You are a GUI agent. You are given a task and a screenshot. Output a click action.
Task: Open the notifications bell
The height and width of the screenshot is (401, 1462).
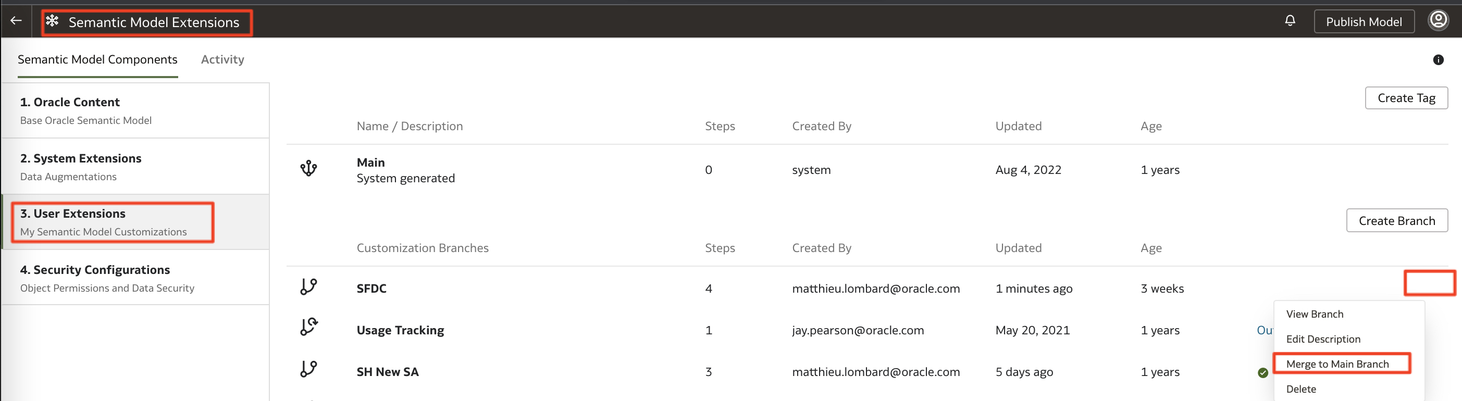point(1290,21)
